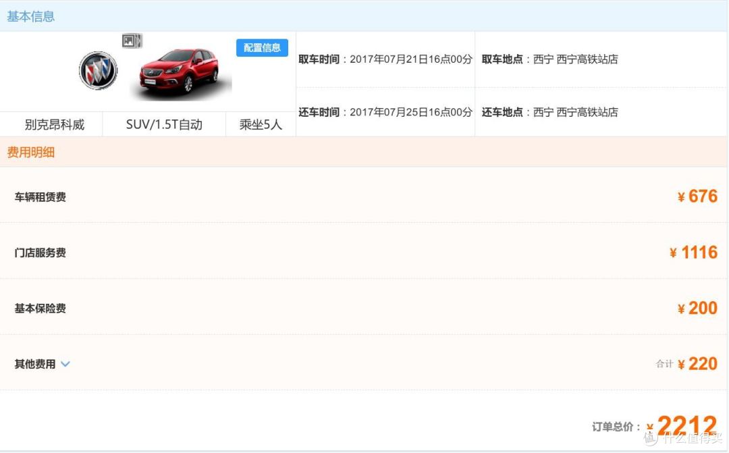The width and height of the screenshot is (729, 453).
Task: Click the Buick brand logo
Action: point(98,71)
